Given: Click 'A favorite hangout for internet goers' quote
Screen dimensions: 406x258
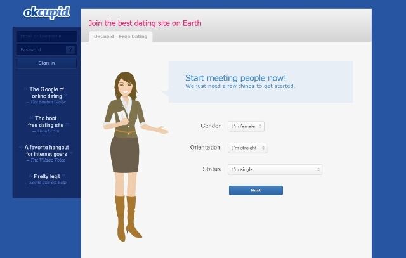Looking at the screenshot, I should [46, 150].
